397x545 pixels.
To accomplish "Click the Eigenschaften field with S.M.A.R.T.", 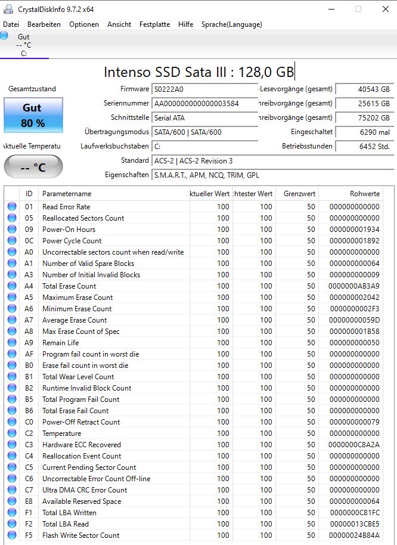I will click(272, 175).
